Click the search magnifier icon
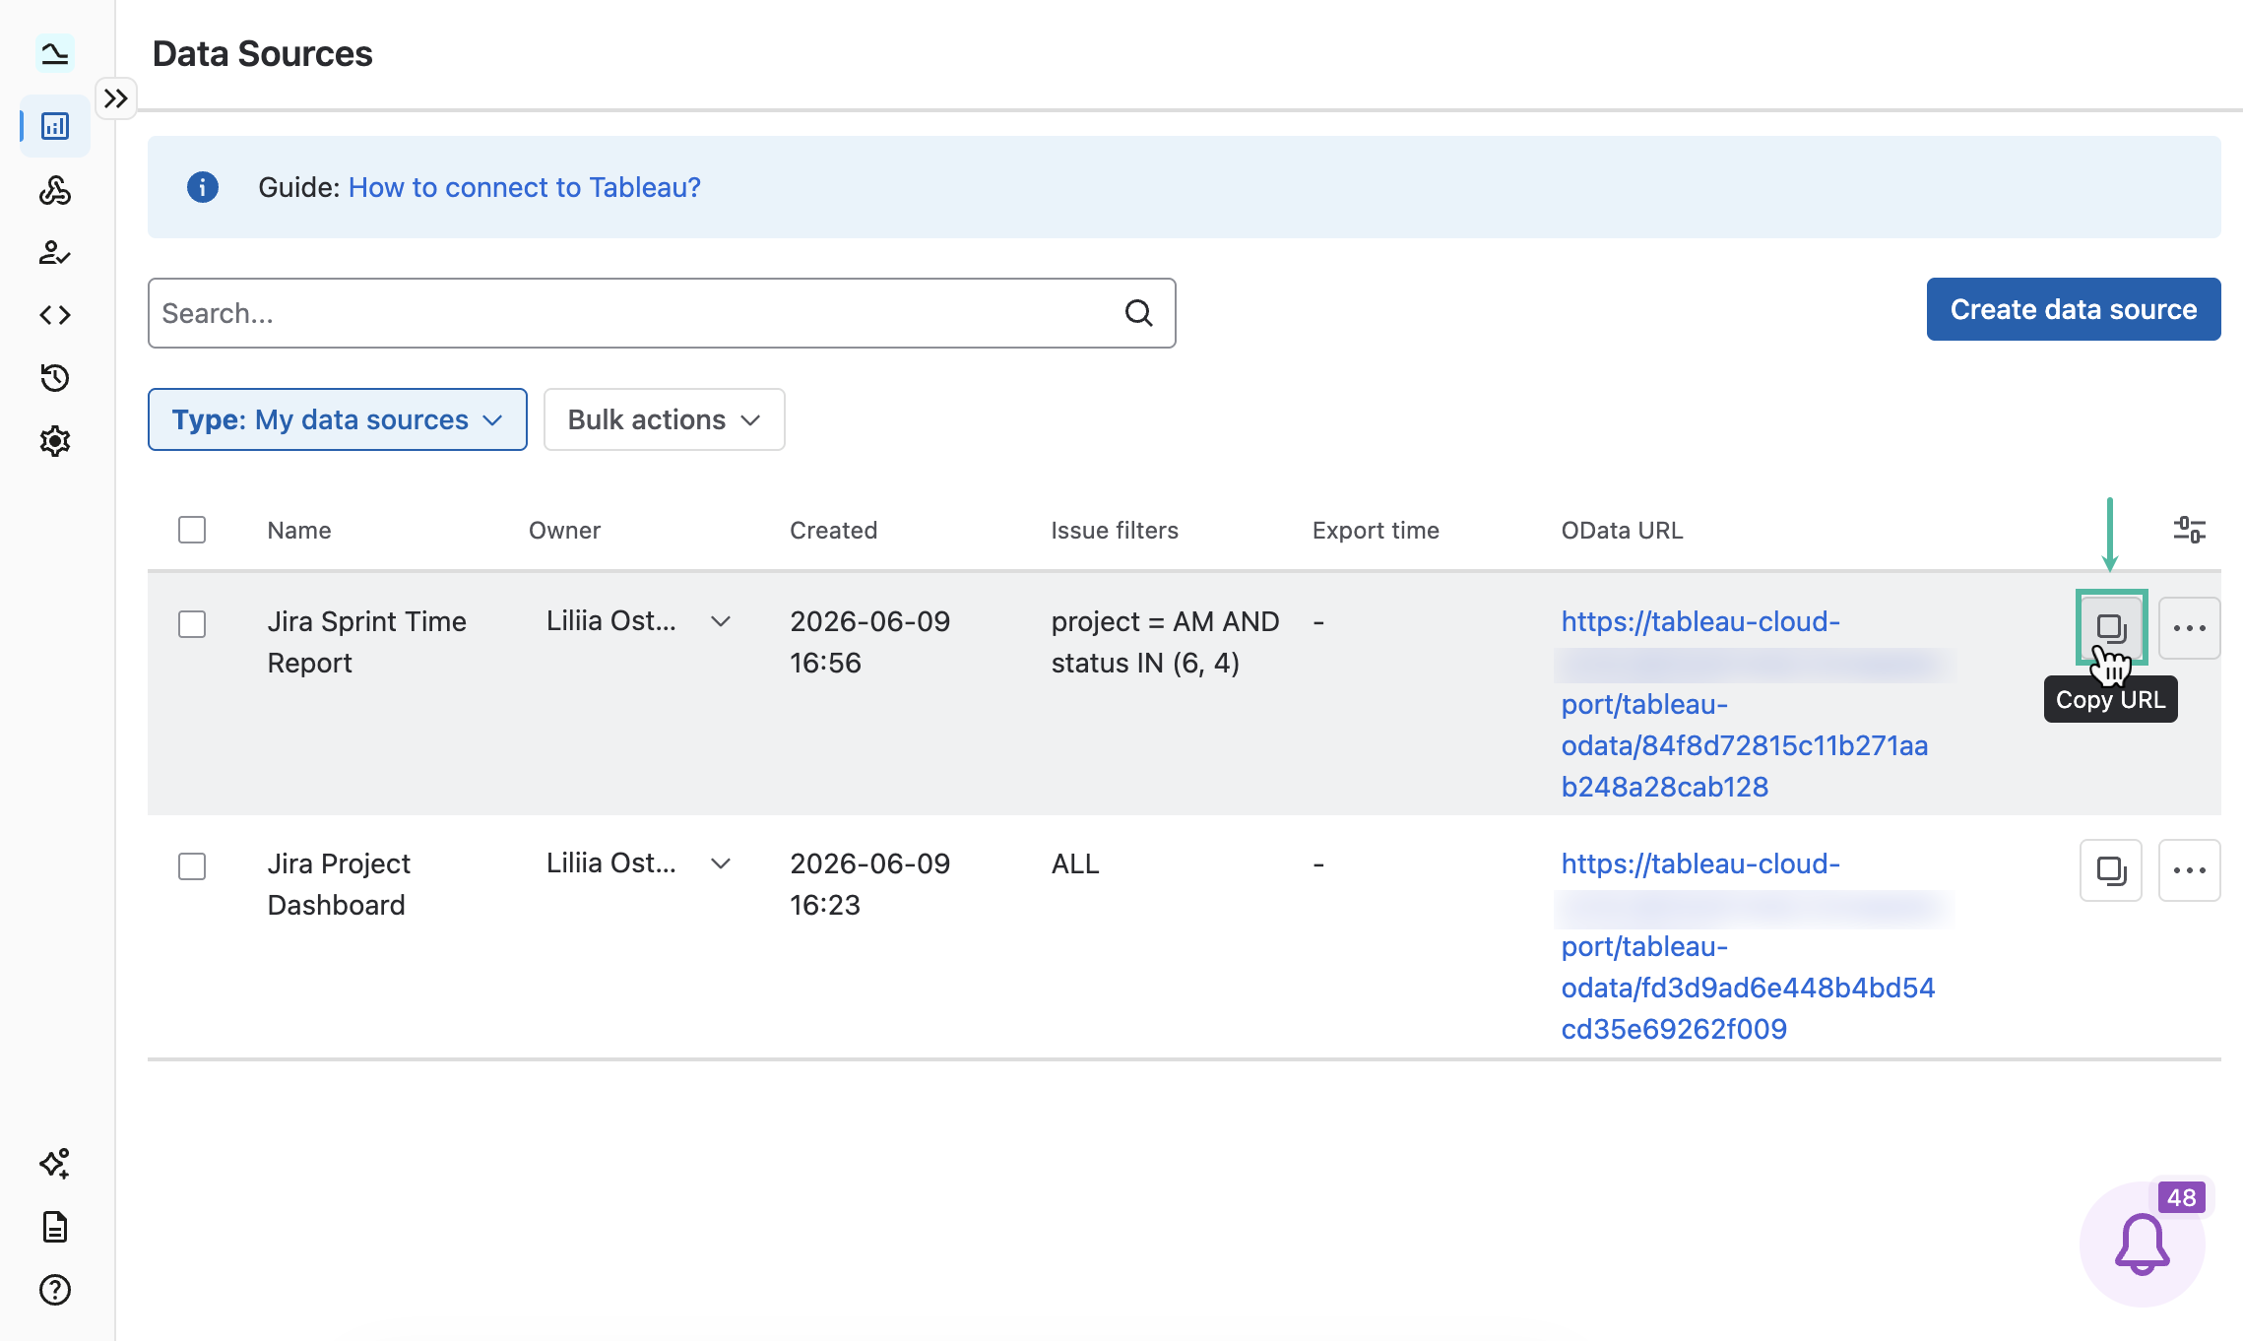The height and width of the screenshot is (1341, 2243). 1139,313
